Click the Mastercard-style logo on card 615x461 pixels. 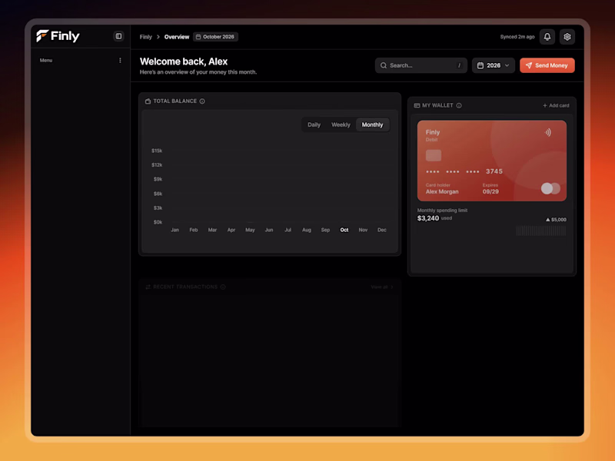(550, 188)
